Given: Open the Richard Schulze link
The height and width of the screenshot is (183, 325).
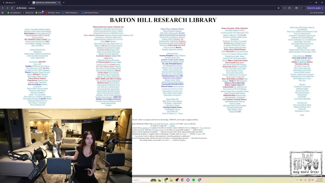Looking at the screenshot, I should 167,86.
